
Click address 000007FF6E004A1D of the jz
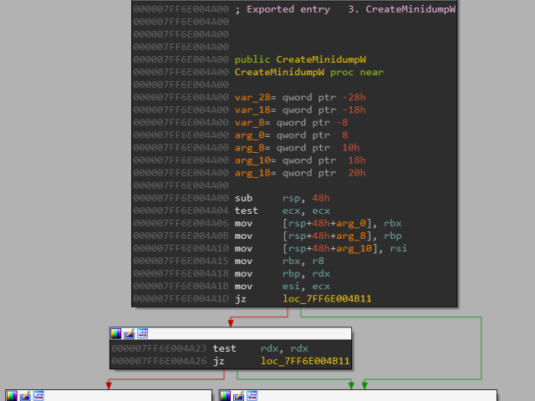(181, 299)
